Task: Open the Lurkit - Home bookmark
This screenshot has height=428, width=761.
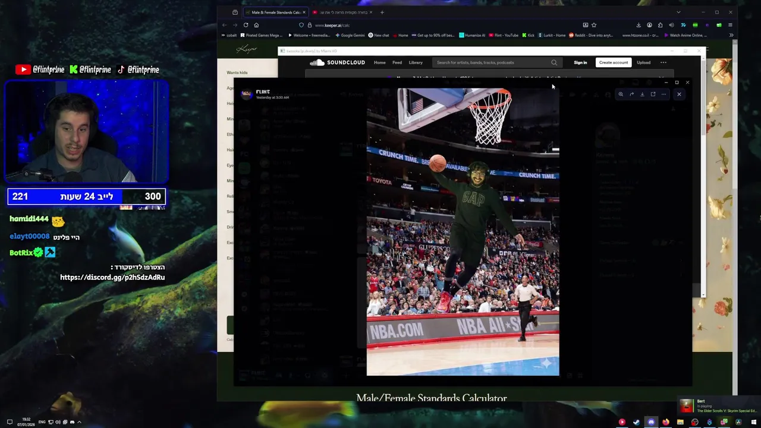Action: click(x=552, y=35)
